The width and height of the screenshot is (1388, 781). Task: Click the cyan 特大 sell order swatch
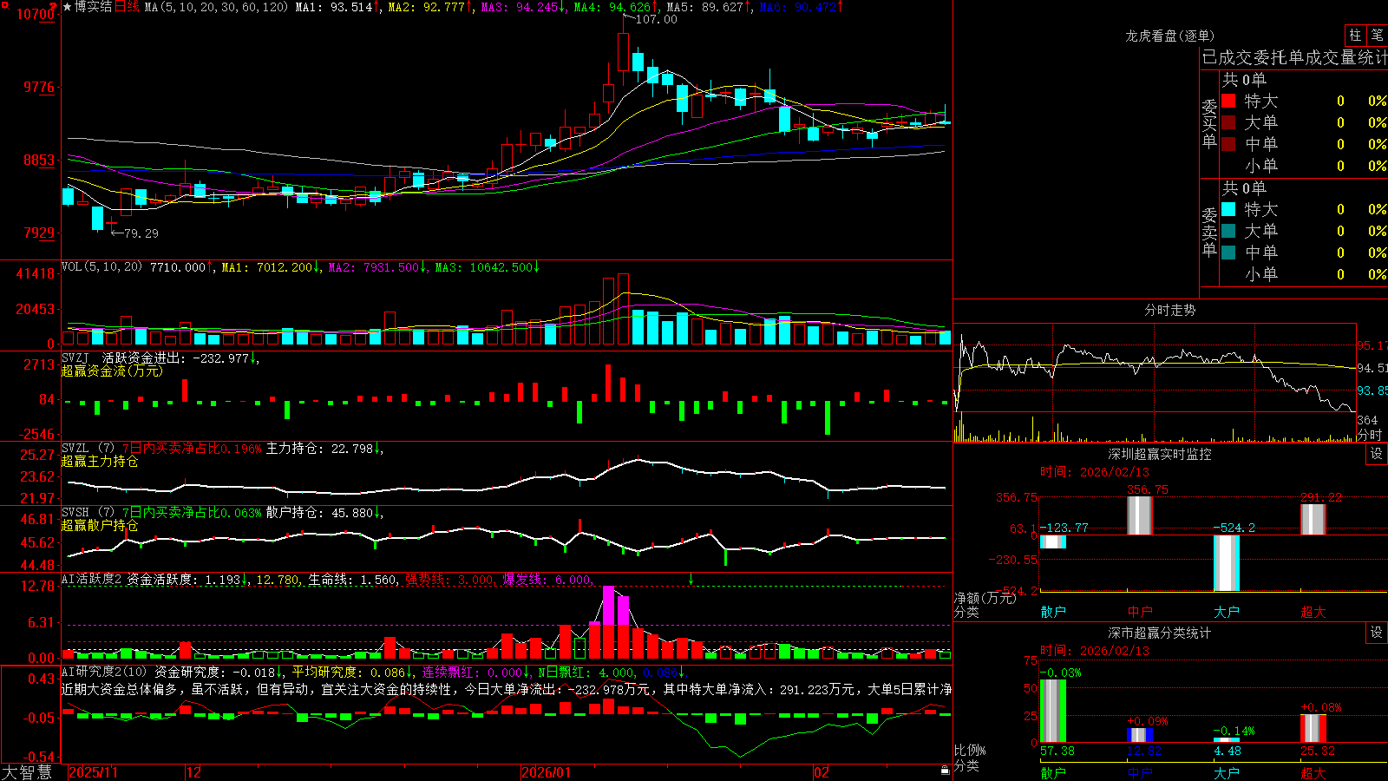[x=1228, y=209]
